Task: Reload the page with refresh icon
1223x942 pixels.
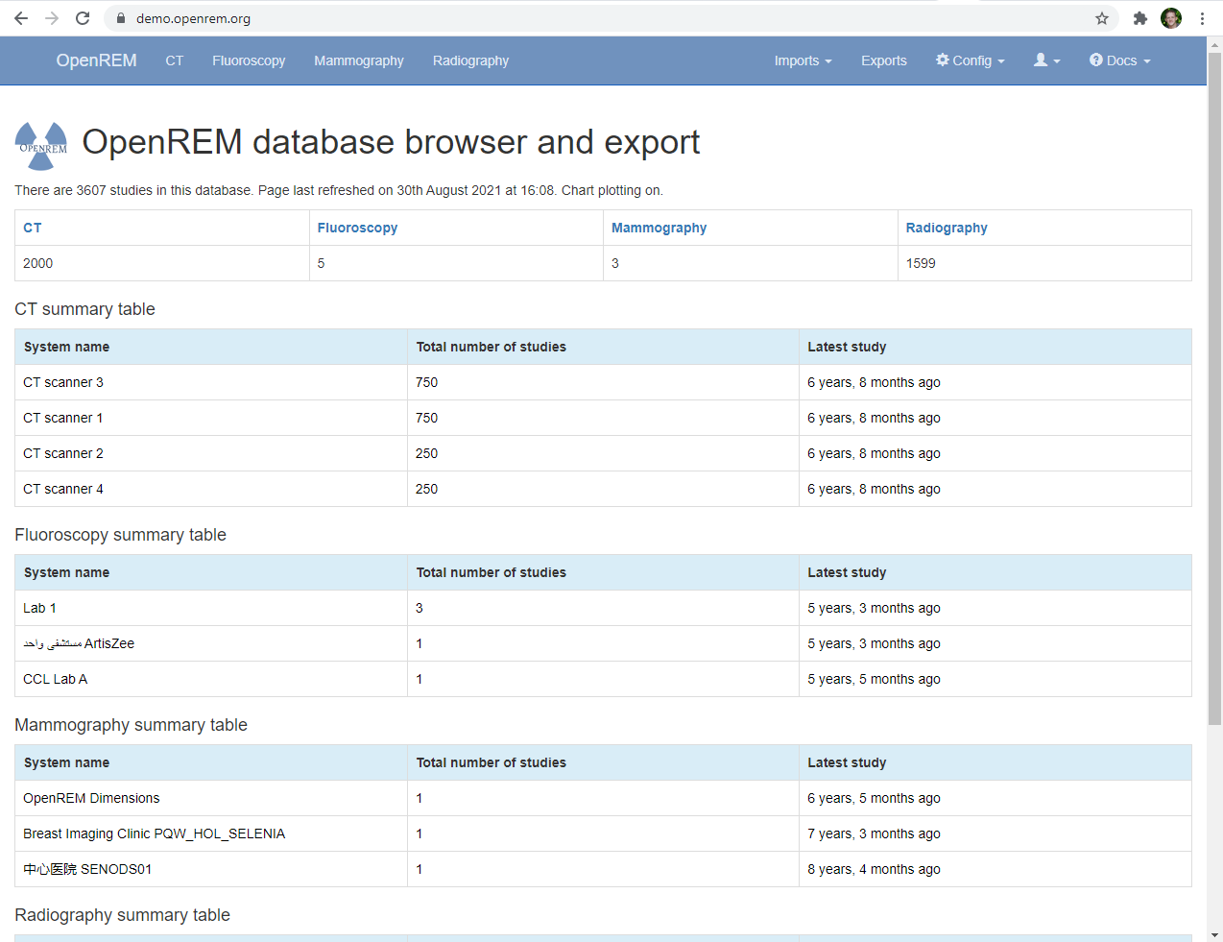Action: tap(83, 18)
